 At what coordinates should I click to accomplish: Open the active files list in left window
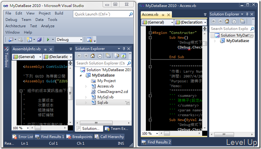pos(71,49)
